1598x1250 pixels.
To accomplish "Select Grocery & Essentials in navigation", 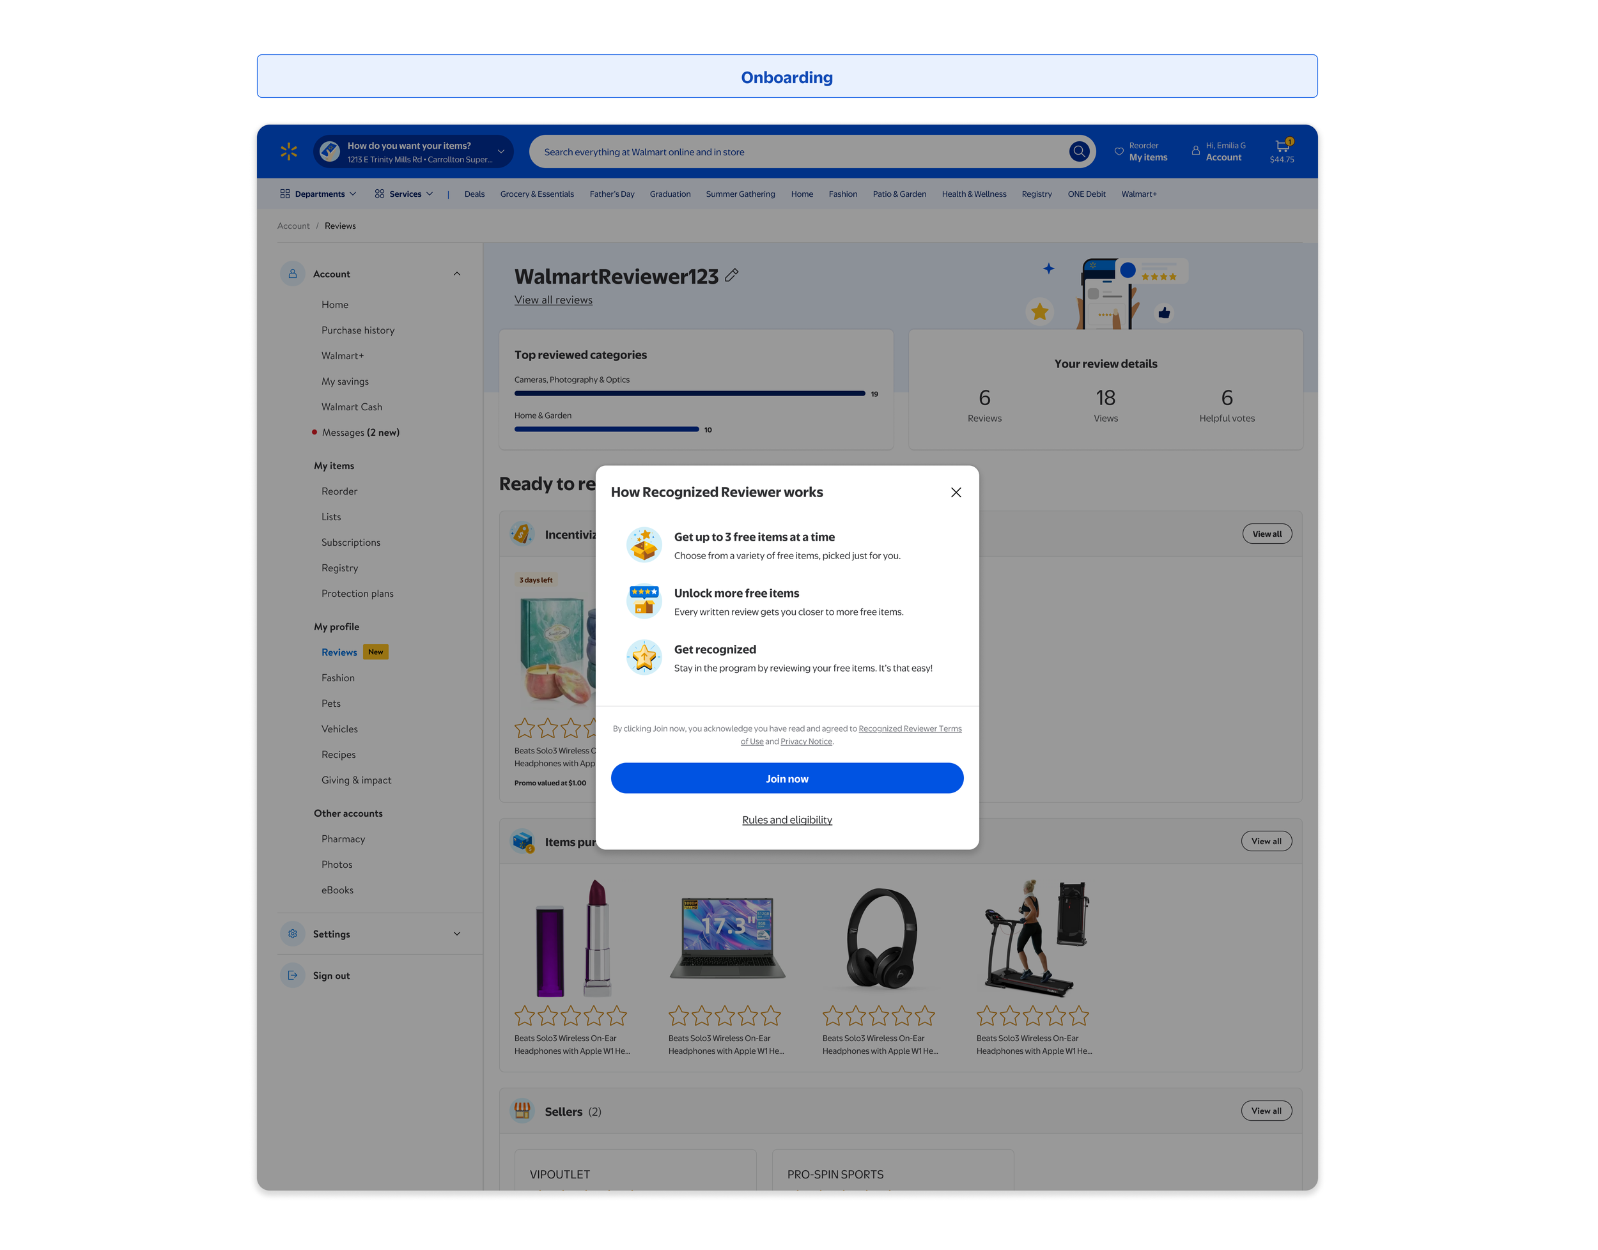I will click(536, 194).
